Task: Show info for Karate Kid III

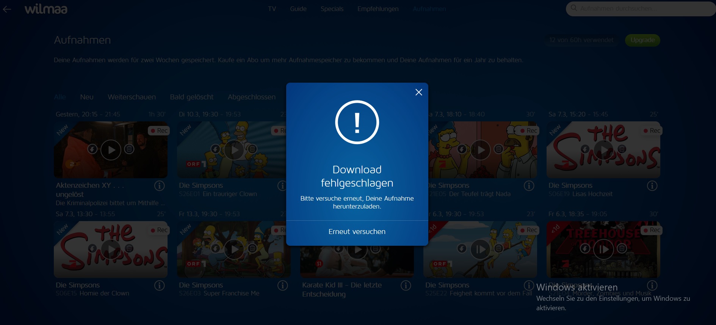Action: pos(406,286)
